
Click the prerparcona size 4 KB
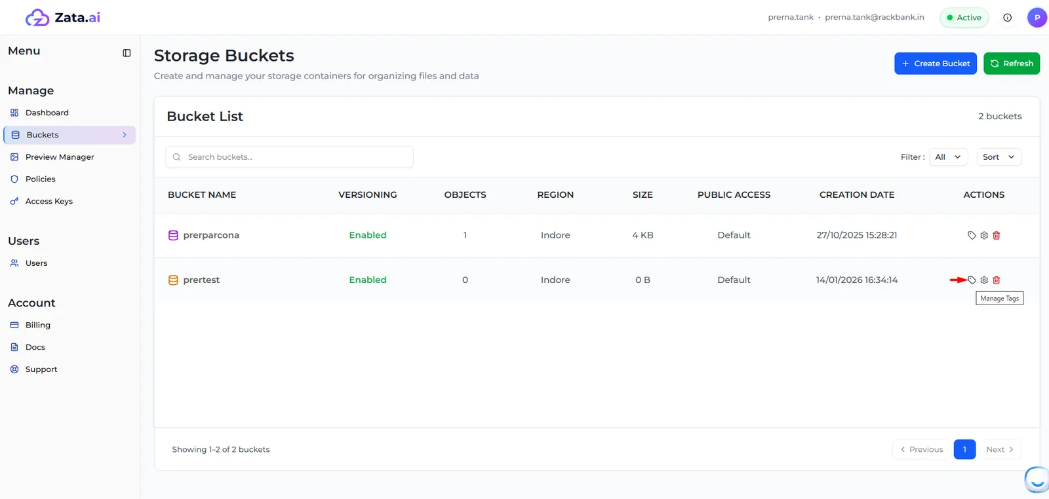pyautogui.click(x=643, y=236)
